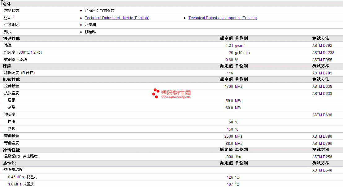The image size is (343, 187).
Task: Click the 总体 section header
Action: (7, 4)
